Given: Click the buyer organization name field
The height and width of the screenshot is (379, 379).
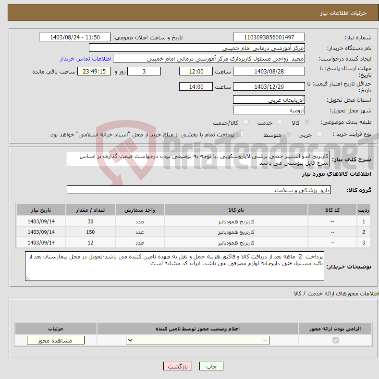Looking at the screenshot, I should [197, 48].
